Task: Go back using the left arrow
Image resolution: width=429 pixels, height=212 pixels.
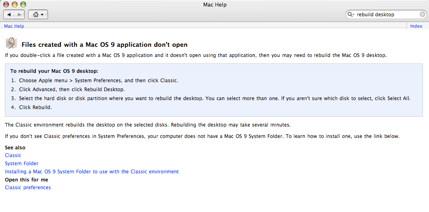Action: tap(9, 15)
